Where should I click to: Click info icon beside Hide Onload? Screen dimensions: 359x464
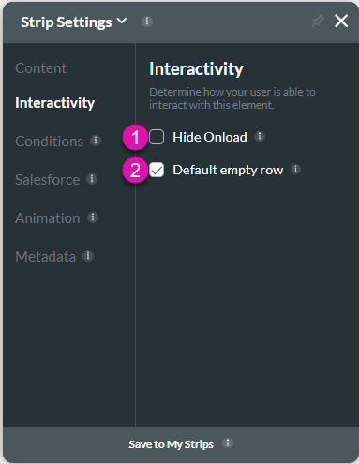coord(260,136)
